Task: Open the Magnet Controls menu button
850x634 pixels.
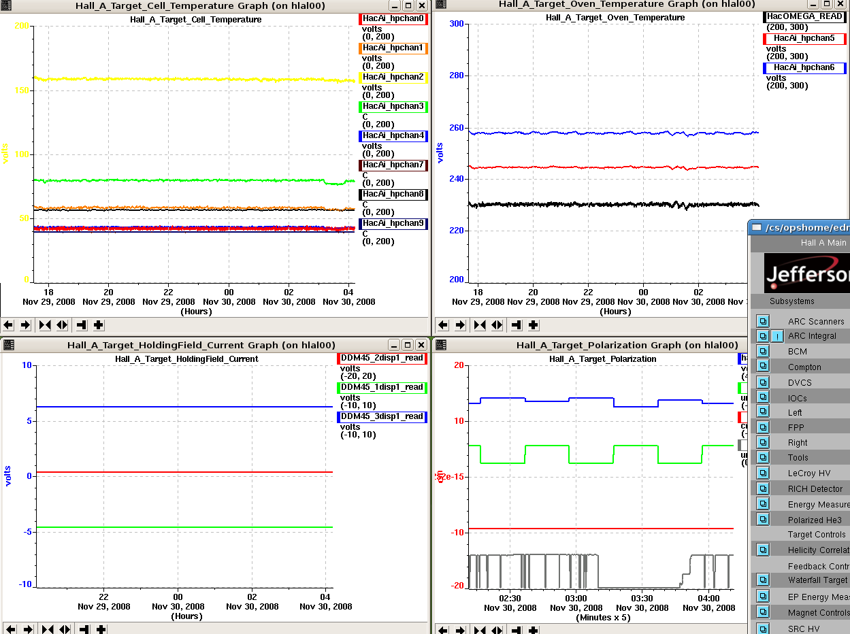Action: point(763,612)
